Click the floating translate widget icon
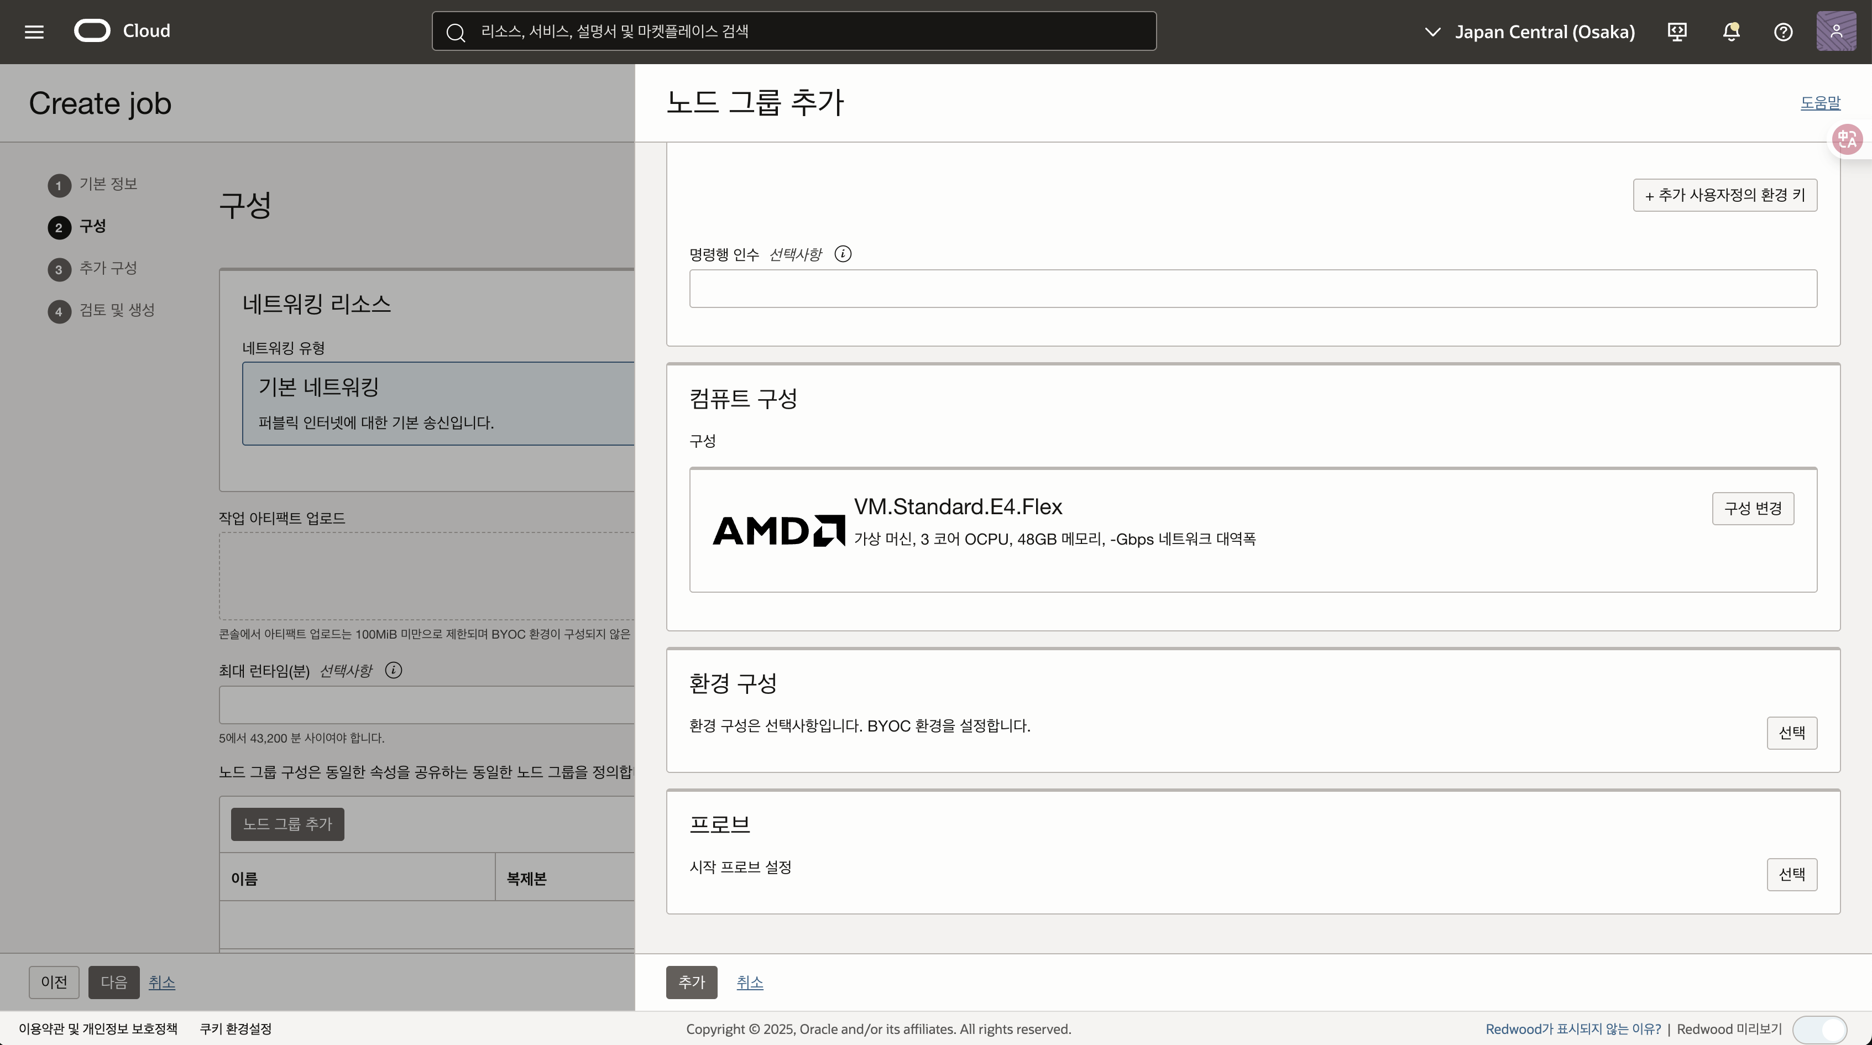Screen dimensions: 1872x1045 tap(1847, 139)
